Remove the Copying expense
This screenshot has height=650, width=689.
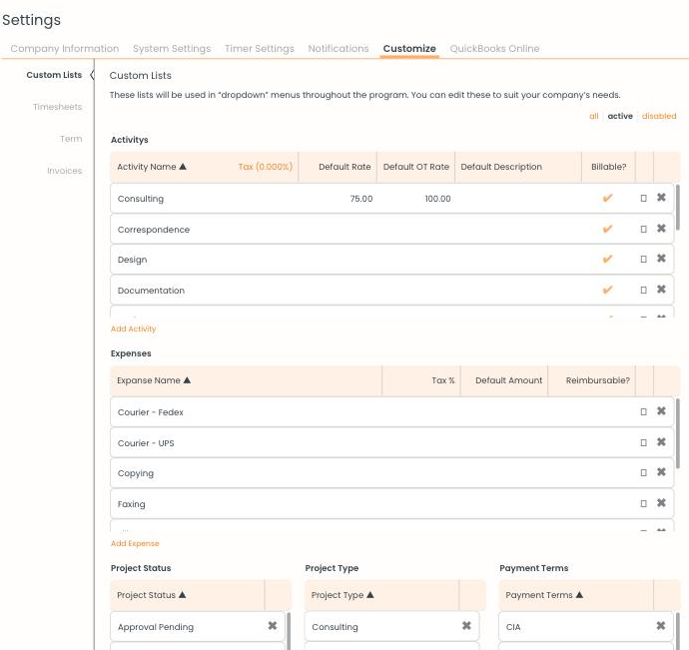click(661, 471)
